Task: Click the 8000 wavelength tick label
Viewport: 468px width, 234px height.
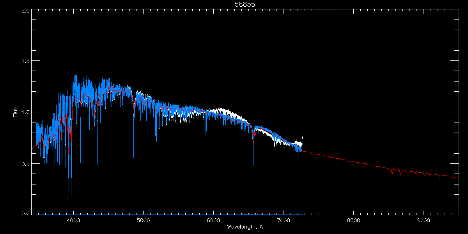Action: point(353,220)
